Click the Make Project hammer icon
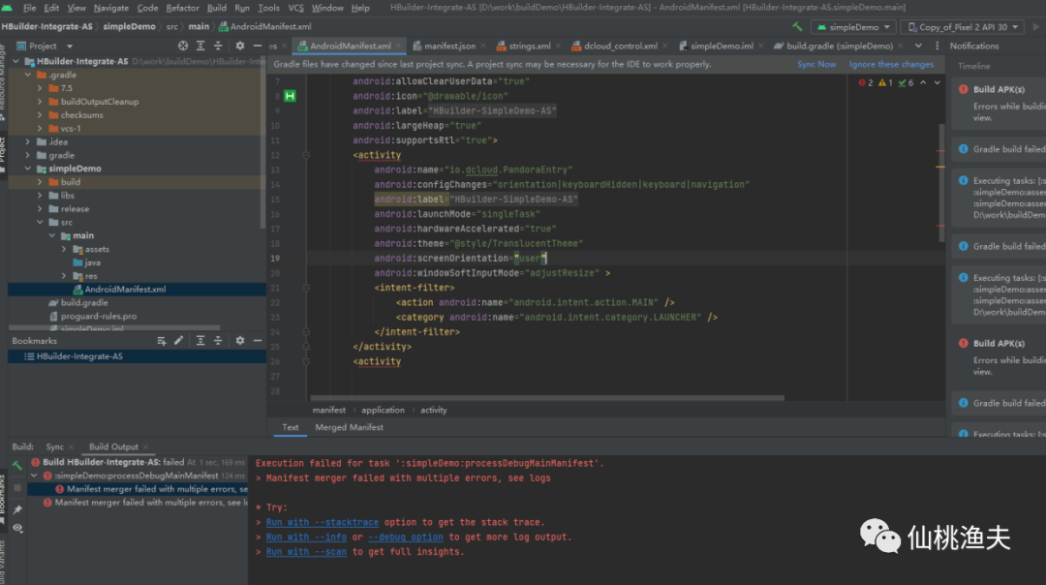The width and height of the screenshot is (1046, 585). [797, 27]
